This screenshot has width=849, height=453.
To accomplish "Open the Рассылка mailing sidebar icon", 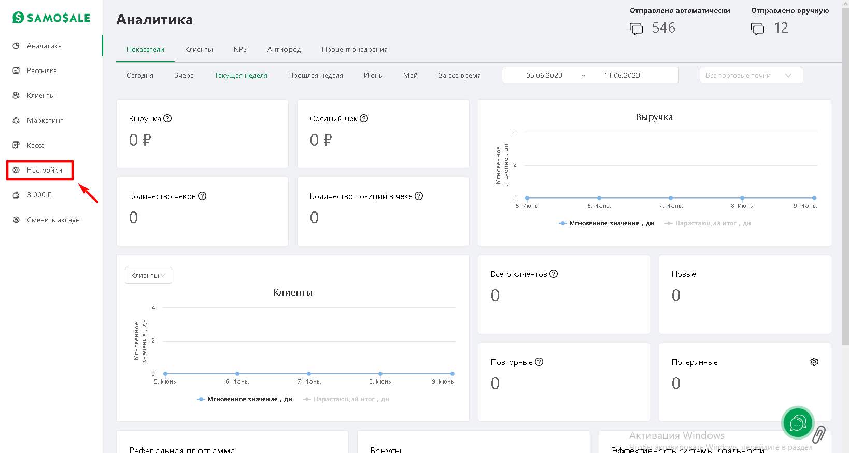I will click(x=16, y=70).
